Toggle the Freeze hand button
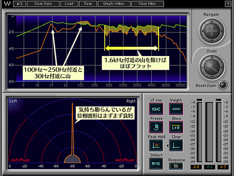Image resolution: width=234 pixels, height=176 pixels. pos(156,127)
